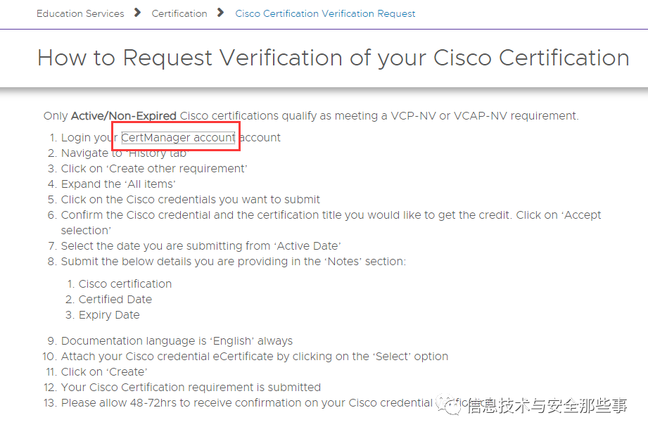Click the Documentation language step line

coord(177,341)
